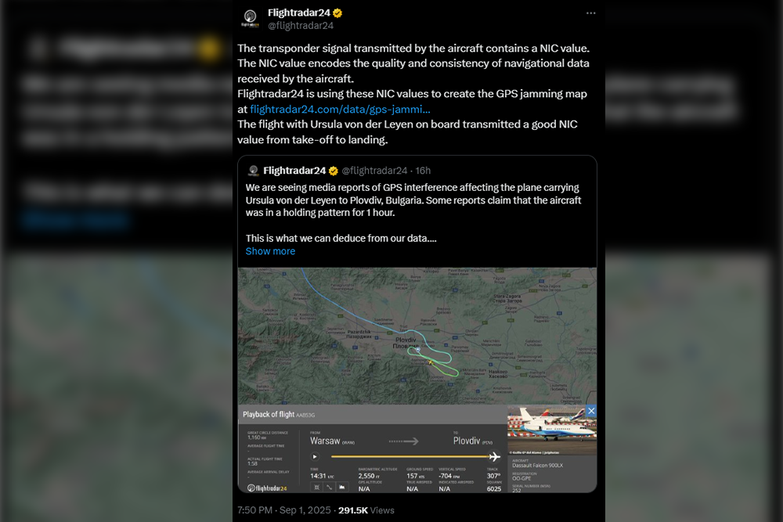
Task: Click the 291.5K Views count
Action: (366, 510)
